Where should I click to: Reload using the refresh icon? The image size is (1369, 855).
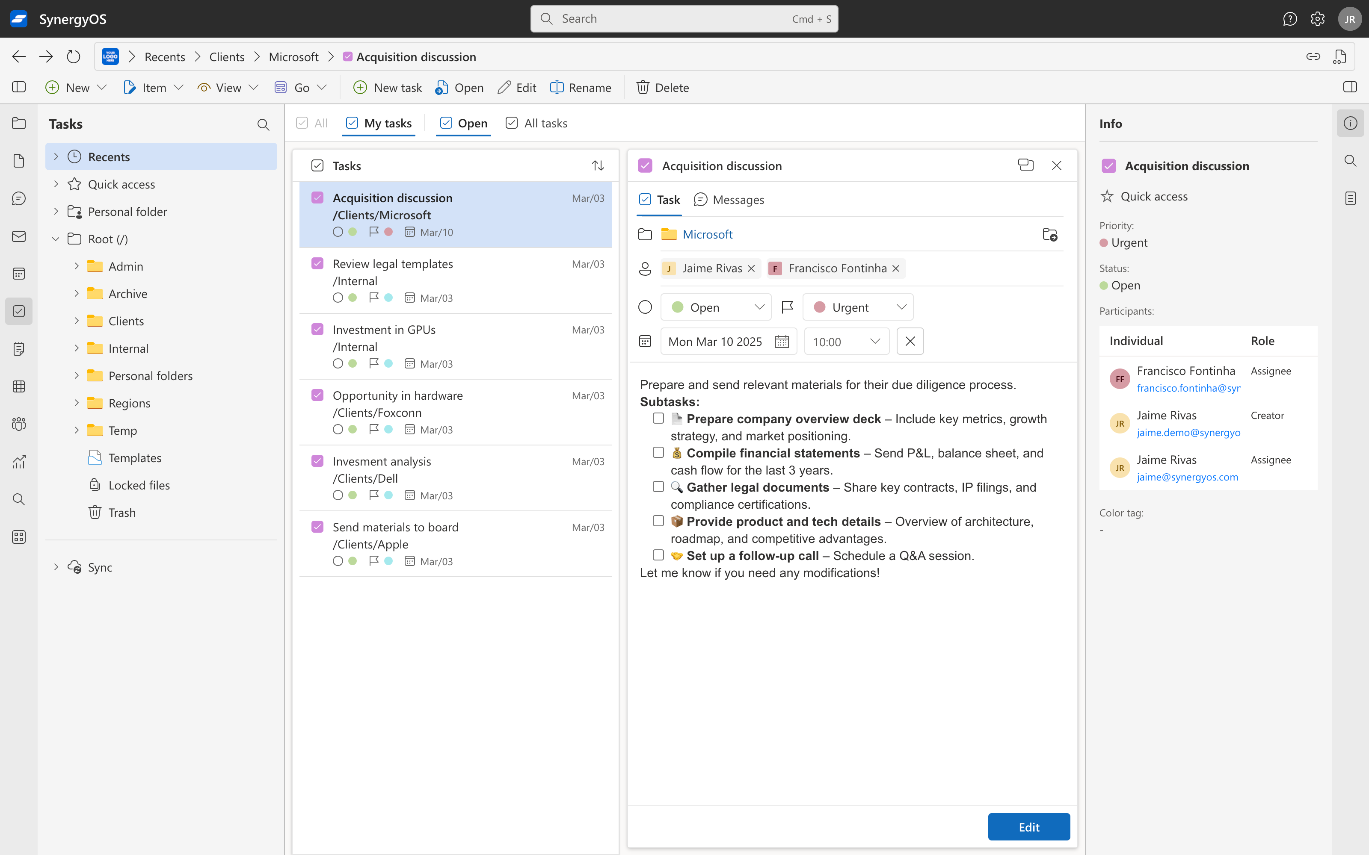click(74, 56)
